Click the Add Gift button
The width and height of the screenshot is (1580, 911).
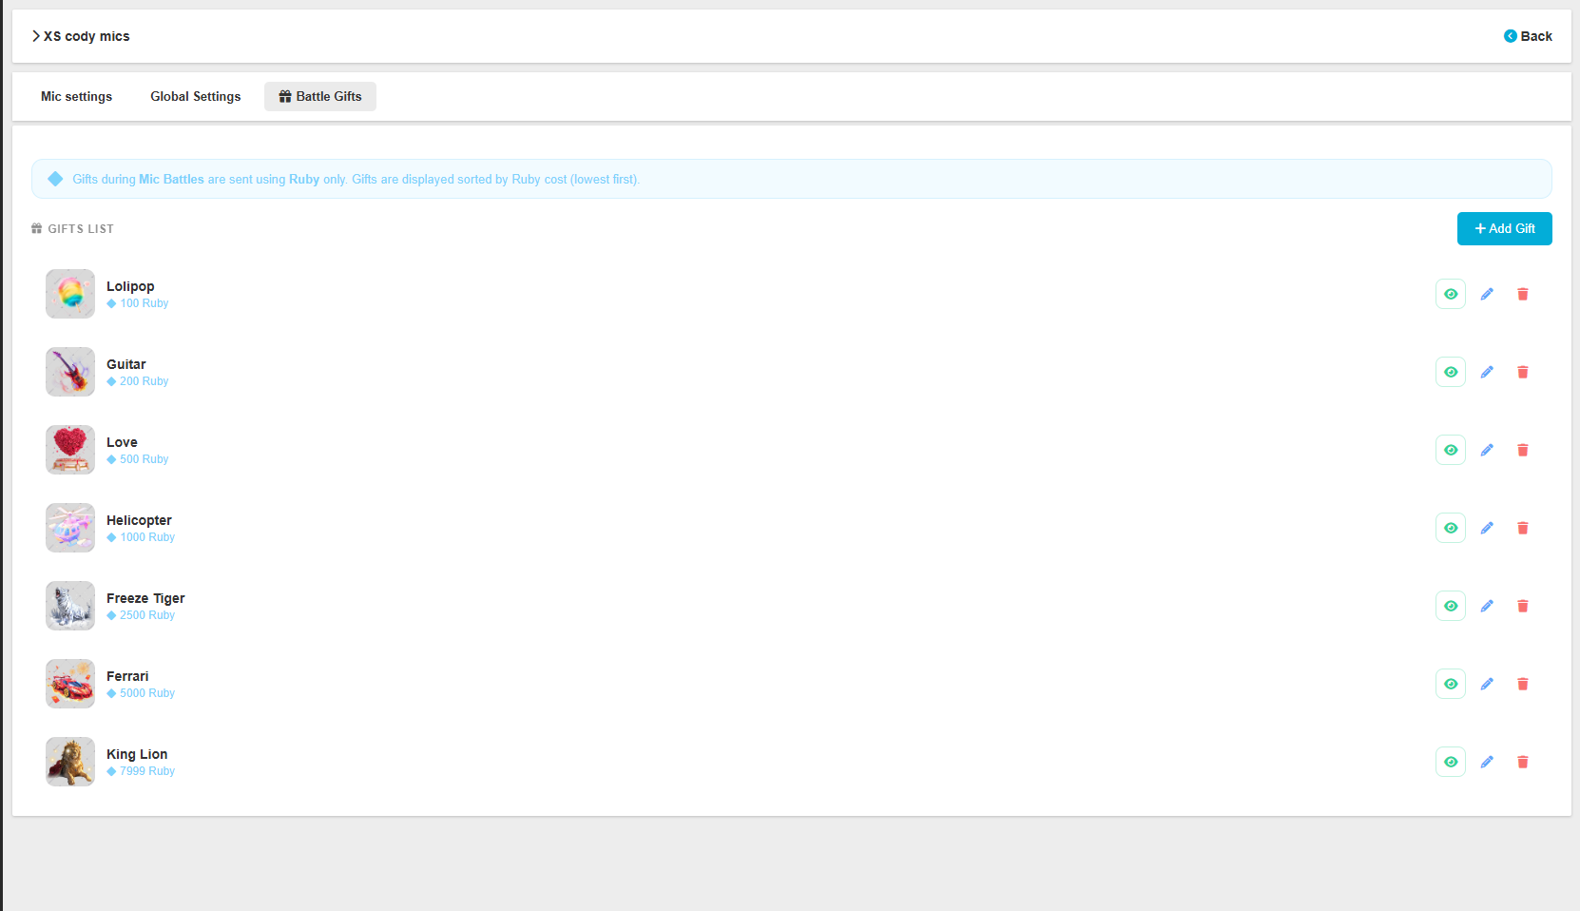coord(1504,228)
